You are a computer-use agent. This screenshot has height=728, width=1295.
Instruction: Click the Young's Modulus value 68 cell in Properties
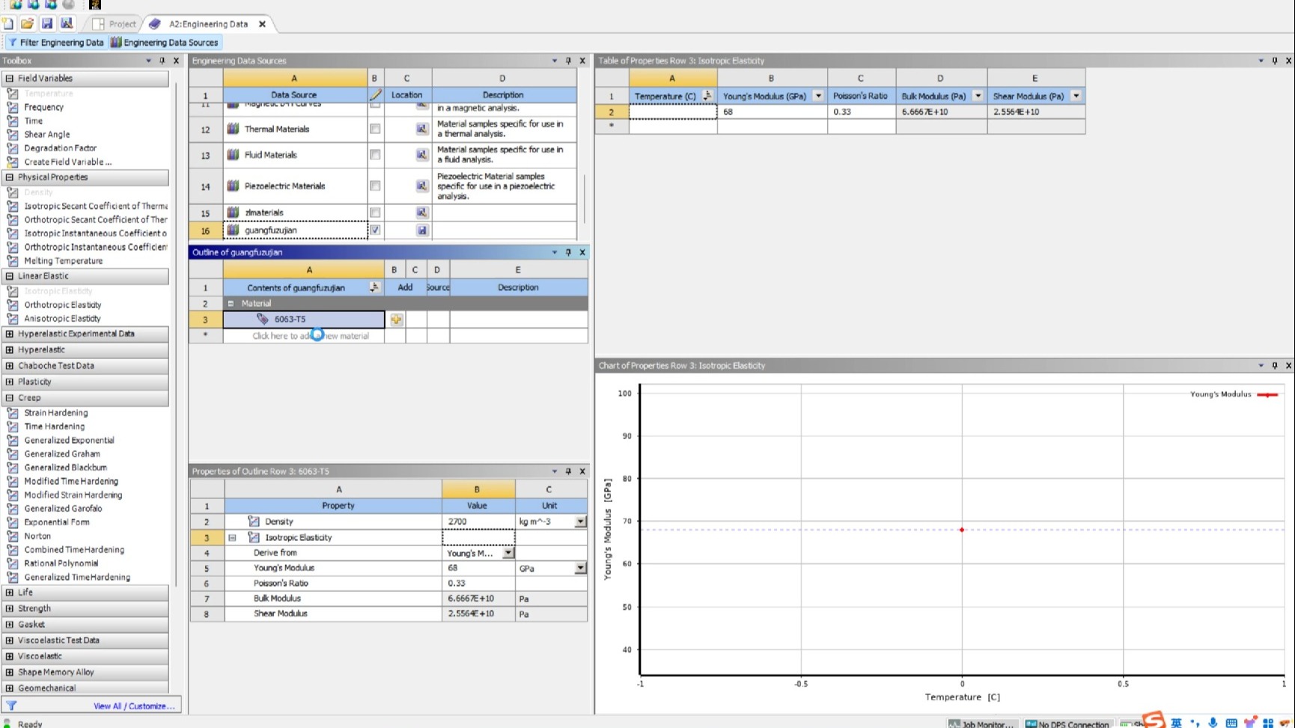pyautogui.click(x=478, y=568)
